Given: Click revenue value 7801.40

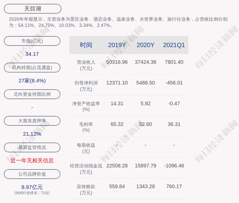Looking at the screenshot, I should point(174,62).
